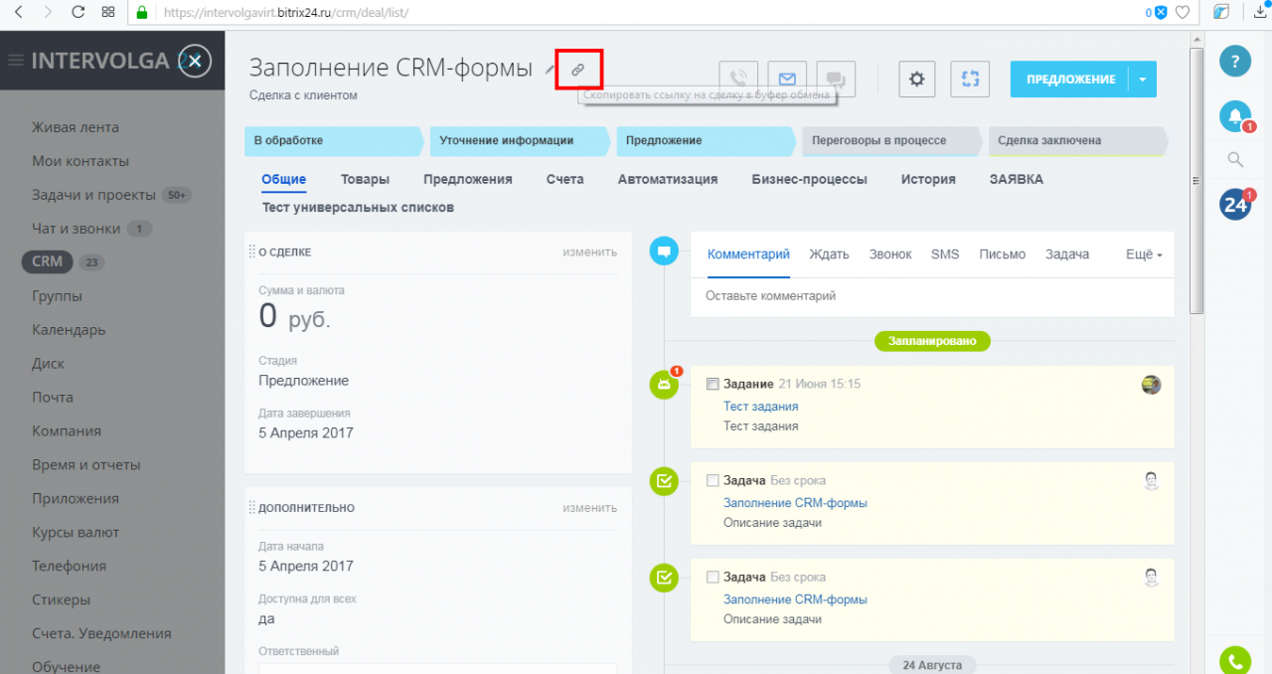This screenshot has height=674, width=1272.
Task: Open the Тест универсальных списков tab
Action: 358,208
